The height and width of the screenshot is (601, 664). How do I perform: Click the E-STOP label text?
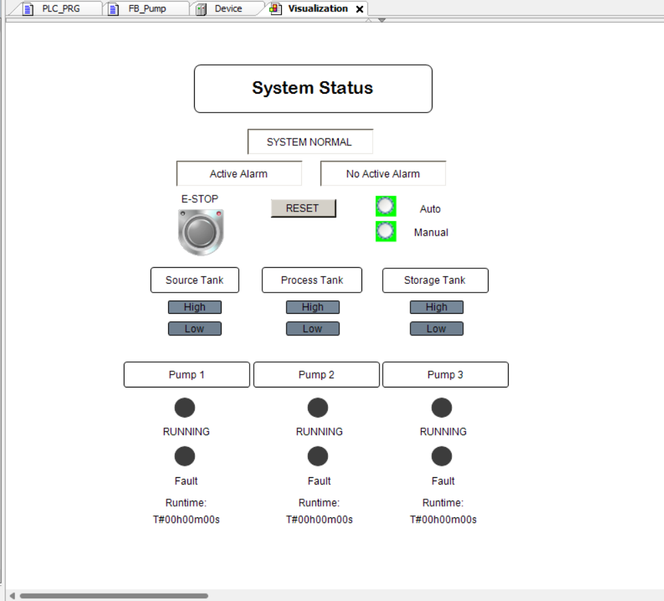click(x=200, y=199)
